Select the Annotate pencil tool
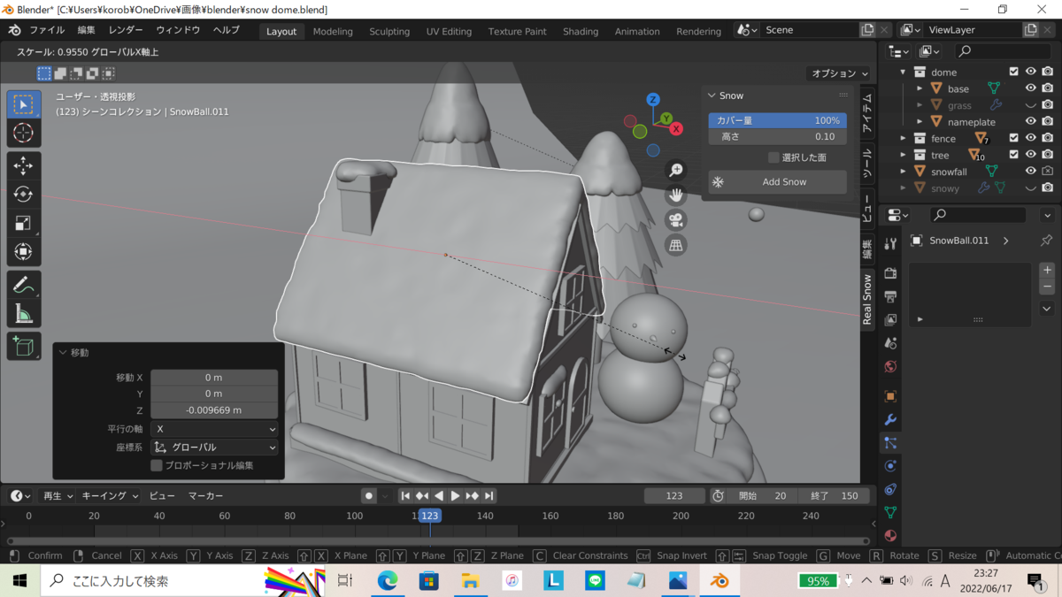Viewport: 1062px width, 597px height. [24, 285]
